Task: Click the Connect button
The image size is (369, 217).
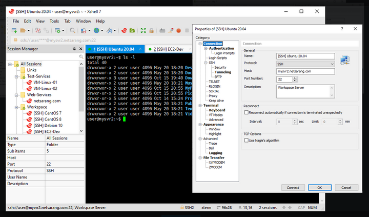Action: coord(293,188)
